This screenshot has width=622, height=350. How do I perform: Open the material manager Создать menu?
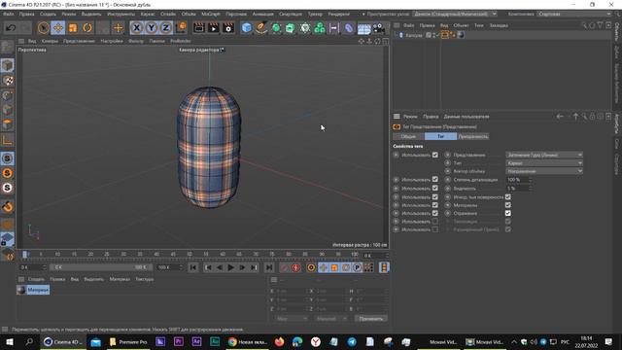pos(36,279)
